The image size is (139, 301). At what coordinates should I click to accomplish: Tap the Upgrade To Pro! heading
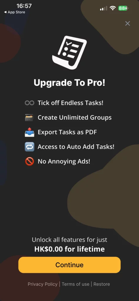click(x=69, y=83)
